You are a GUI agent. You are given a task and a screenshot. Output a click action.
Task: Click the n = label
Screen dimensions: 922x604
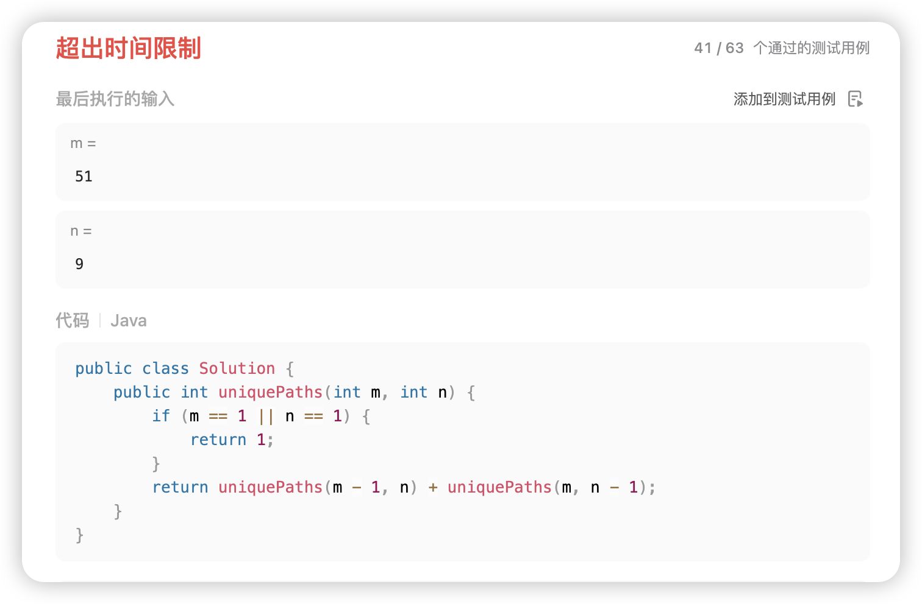click(x=80, y=231)
